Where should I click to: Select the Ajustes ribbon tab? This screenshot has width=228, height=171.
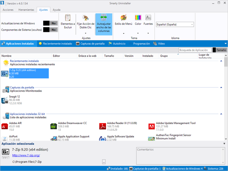point(43,10)
